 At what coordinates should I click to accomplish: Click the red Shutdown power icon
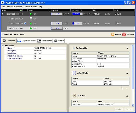coord(124,34)
